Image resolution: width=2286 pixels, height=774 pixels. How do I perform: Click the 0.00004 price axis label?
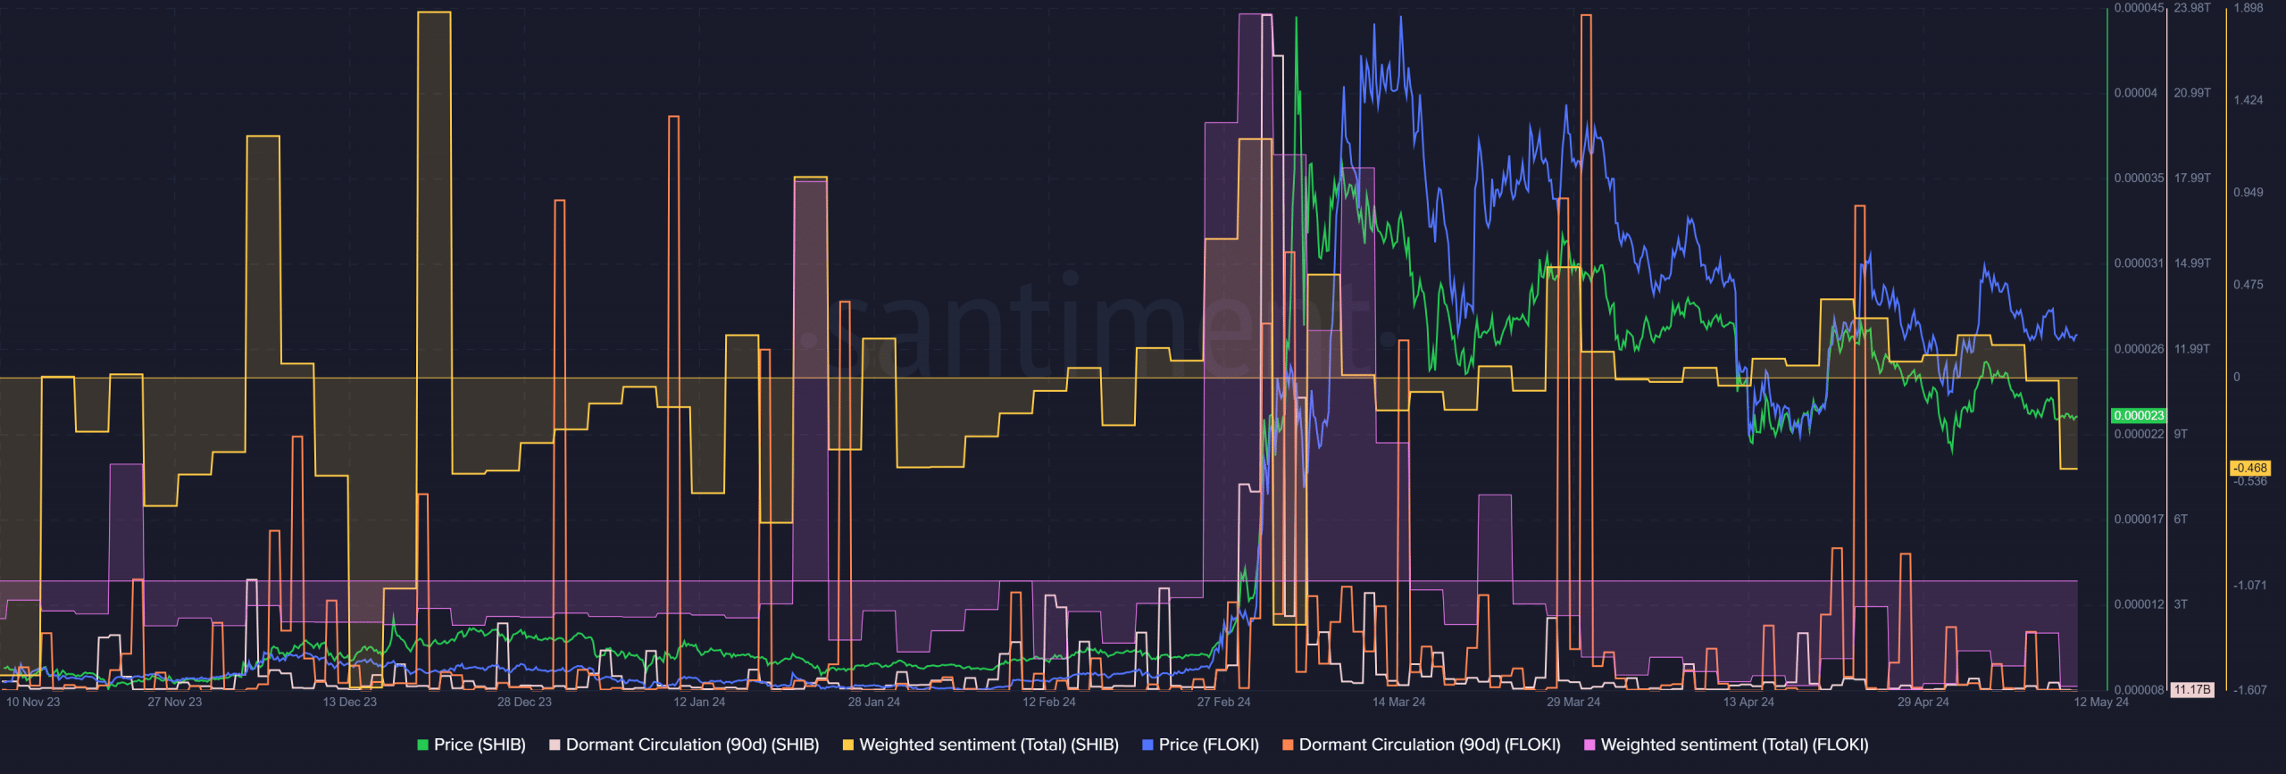coord(2135,94)
